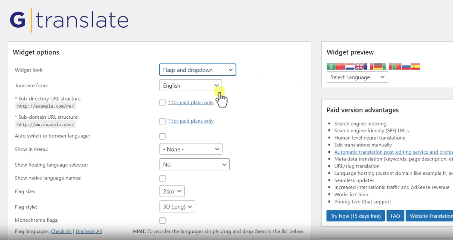The height and width of the screenshot is (240, 453).
Task: Open the Flag size dropdown
Action: click(x=172, y=191)
